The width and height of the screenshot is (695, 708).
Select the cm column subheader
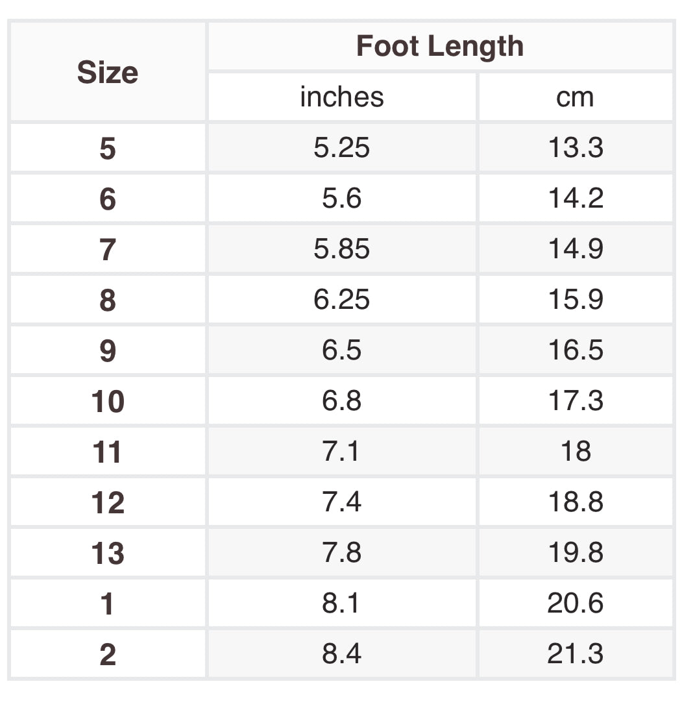pyautogui.click(x=575, y=97)
